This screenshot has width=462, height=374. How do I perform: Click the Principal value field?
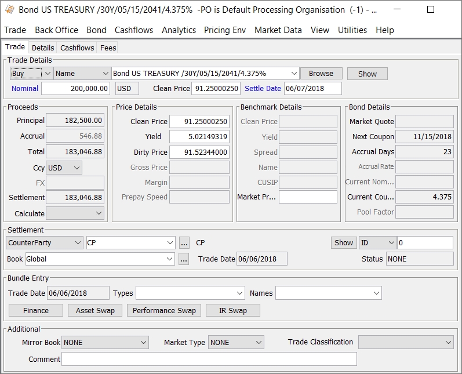[x=75, y=121]
